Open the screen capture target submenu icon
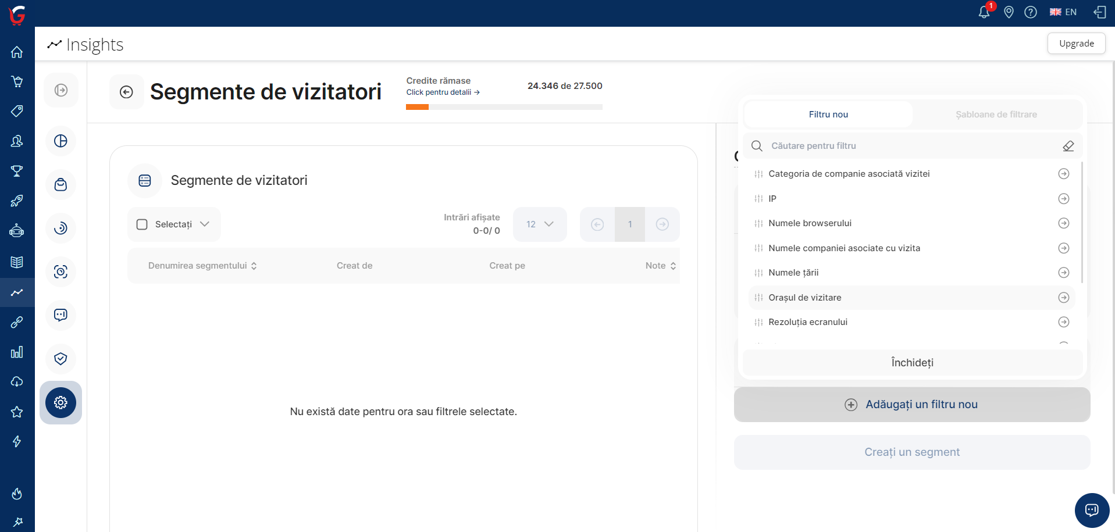 pyautogui.click(x=60, y=272)
